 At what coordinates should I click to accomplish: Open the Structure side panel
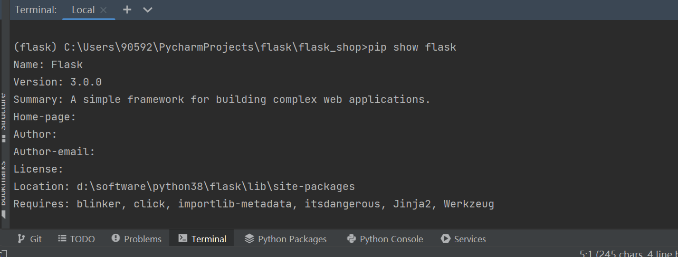coord(3,113)
